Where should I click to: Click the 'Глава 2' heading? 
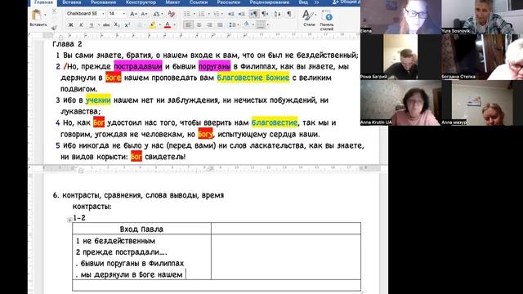click(67, 44)
